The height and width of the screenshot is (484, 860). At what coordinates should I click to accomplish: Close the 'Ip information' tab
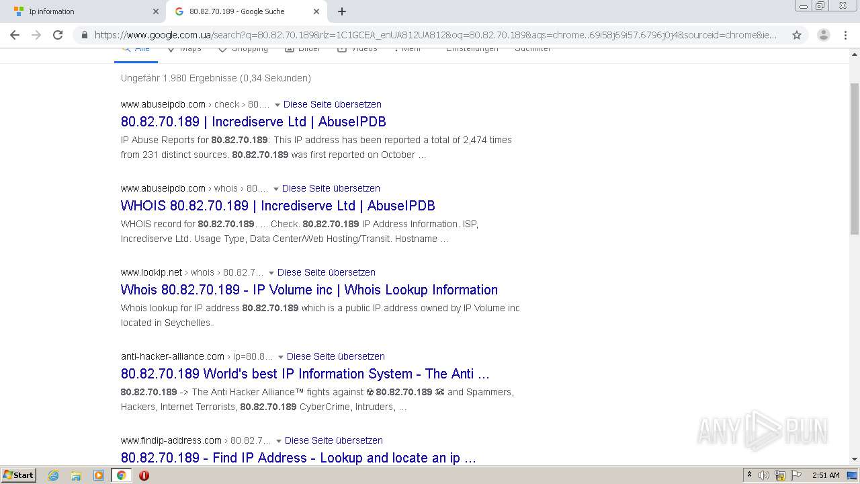click(x=155, y=11)
